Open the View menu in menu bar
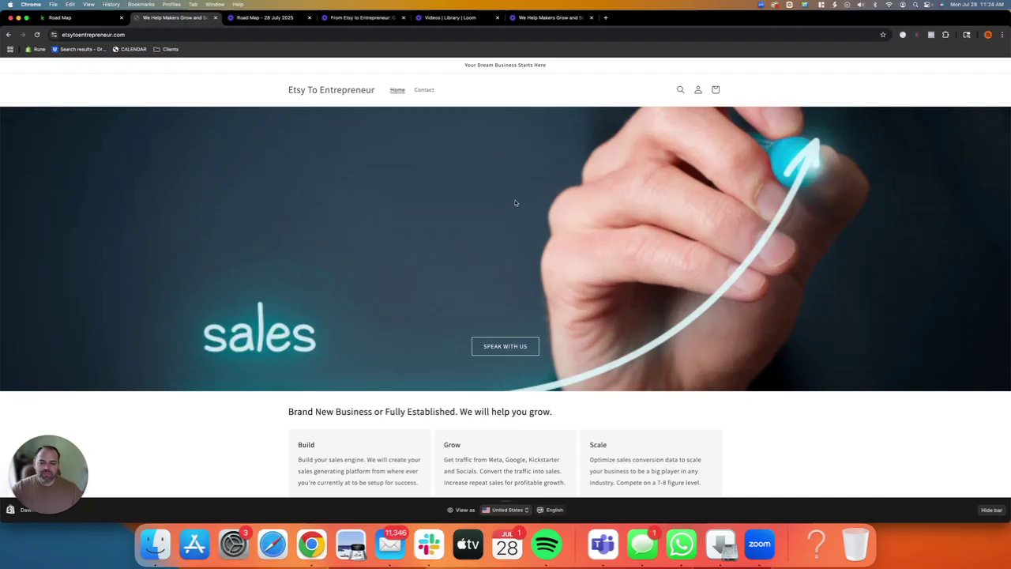The width and height of the screenshot is (1011, 569). tap(88, 5)
